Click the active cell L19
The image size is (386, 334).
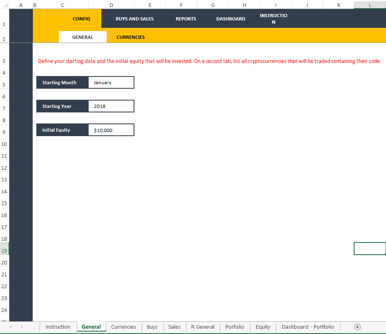[x=370, y=249]
